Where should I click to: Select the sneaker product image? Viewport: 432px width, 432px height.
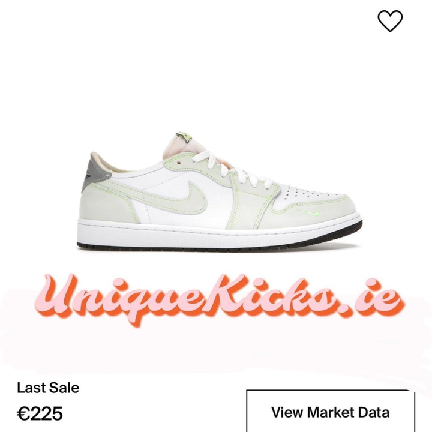(x=220, y=191)
